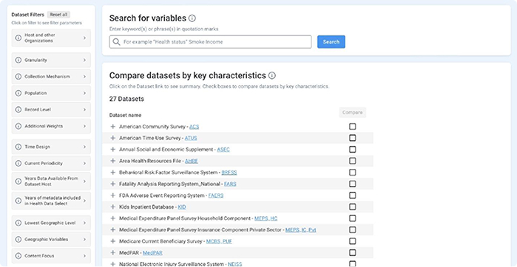Expand Area Health Resources File row
Image resolution: width=517 pixels, height=267 pixels.
[x=112, y=161]
